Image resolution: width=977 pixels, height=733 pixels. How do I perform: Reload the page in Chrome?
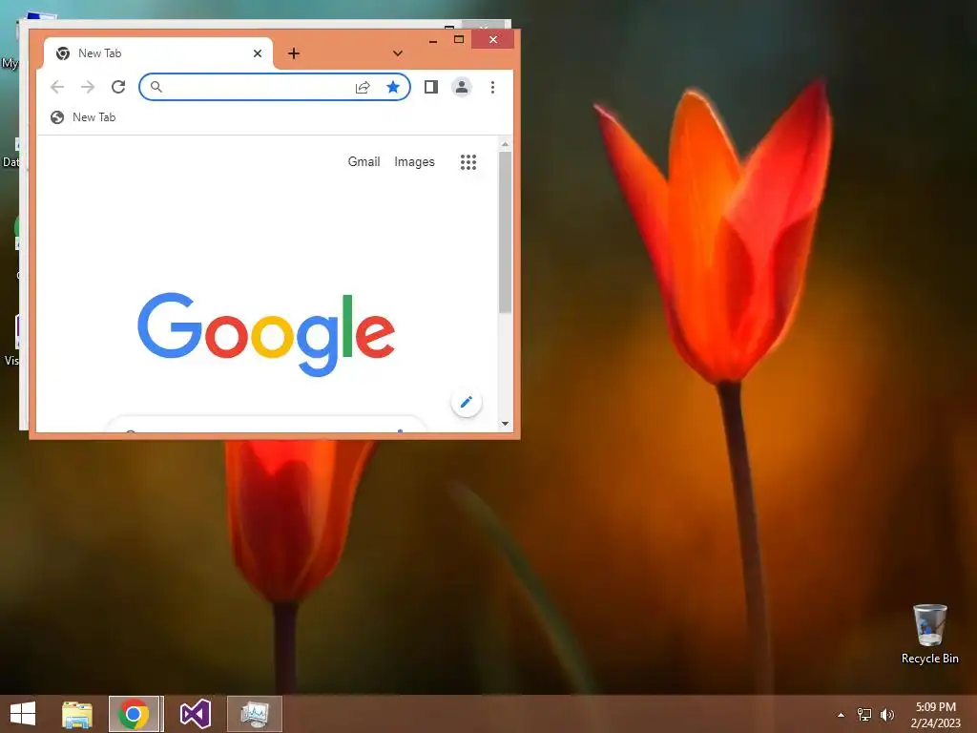click(x=118, y=87)
